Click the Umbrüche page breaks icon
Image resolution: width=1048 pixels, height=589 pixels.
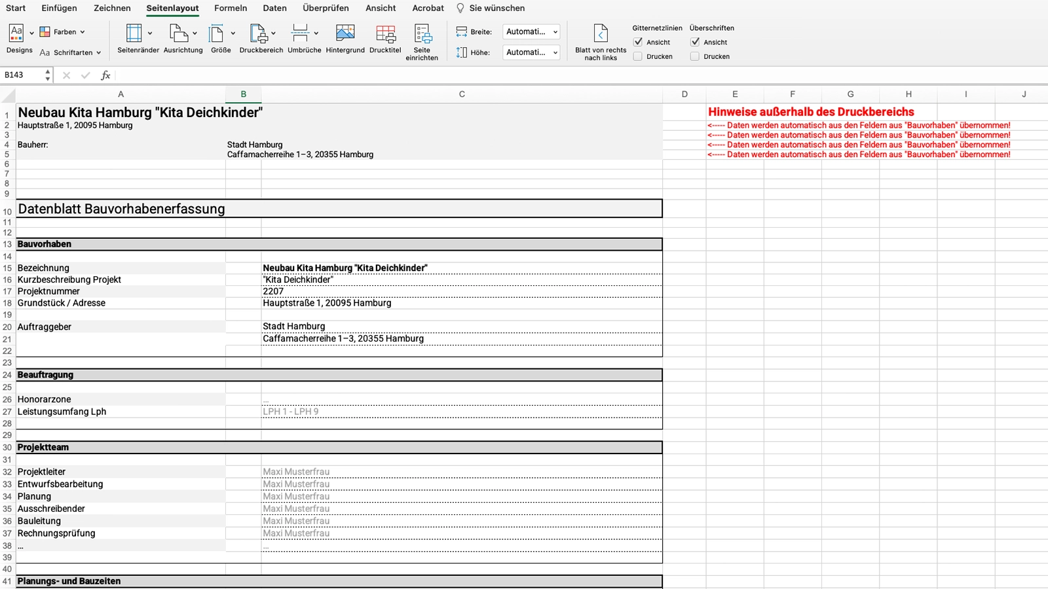click(300, 33)
